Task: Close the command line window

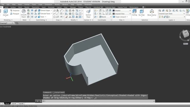Action: click(38, 101)
